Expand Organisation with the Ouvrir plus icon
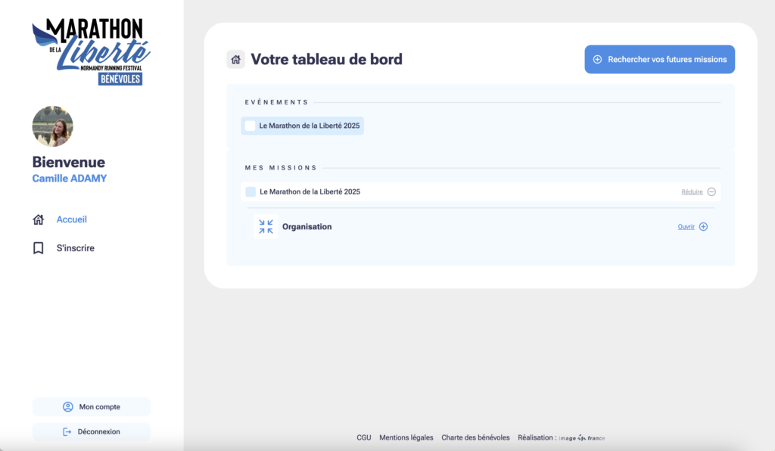 (x=703, y=227)
